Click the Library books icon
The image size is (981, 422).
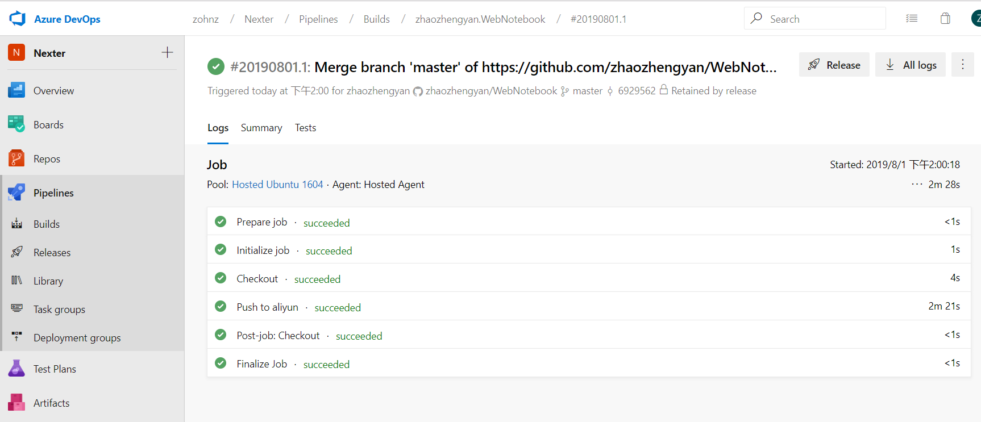[x=17, y=281]
